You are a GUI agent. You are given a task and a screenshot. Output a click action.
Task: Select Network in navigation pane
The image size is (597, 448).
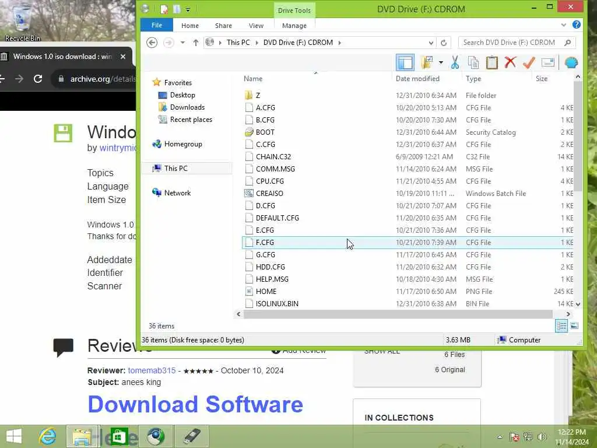pyautogui.click(x=177, y=192)
